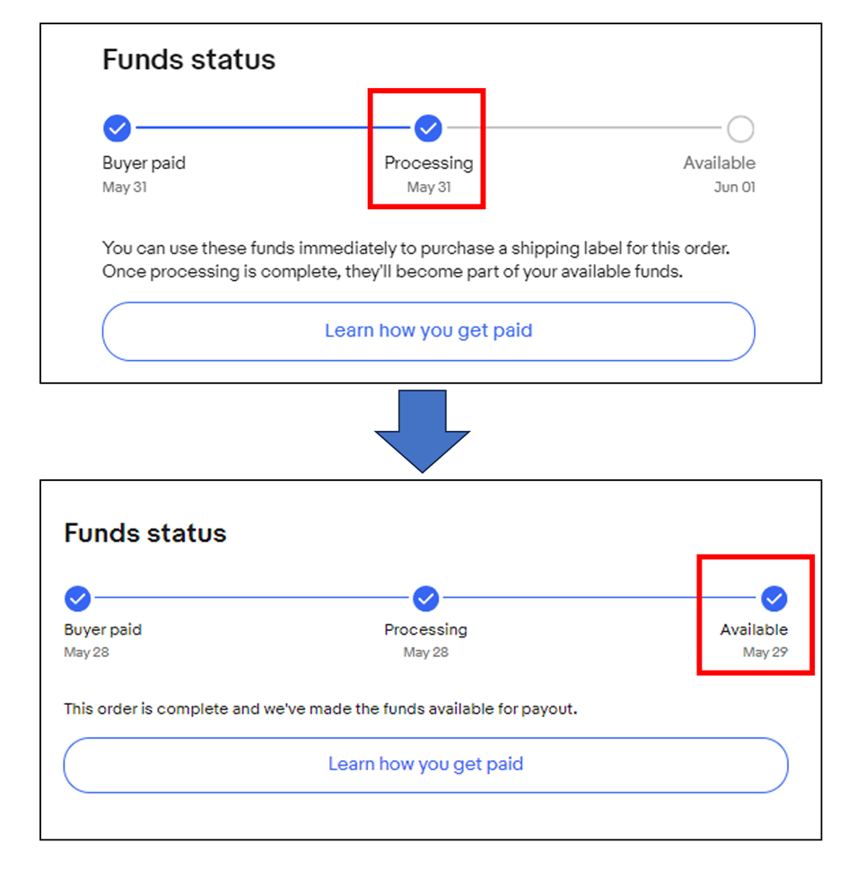Click the May 29 date under Available
Screen dimensions: 865x877
[x=765, y=653]
